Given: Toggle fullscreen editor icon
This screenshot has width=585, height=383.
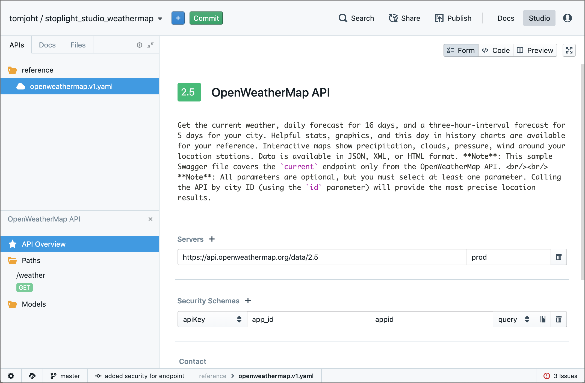Looking at the screenshot, I should coord(569,50).
